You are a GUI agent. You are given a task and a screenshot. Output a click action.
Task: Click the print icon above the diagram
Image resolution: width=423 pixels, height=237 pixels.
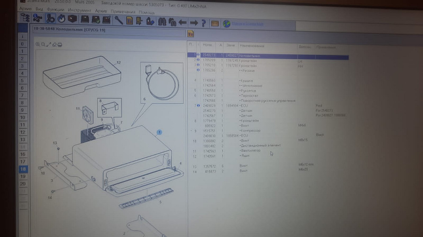tap(60, 45)
